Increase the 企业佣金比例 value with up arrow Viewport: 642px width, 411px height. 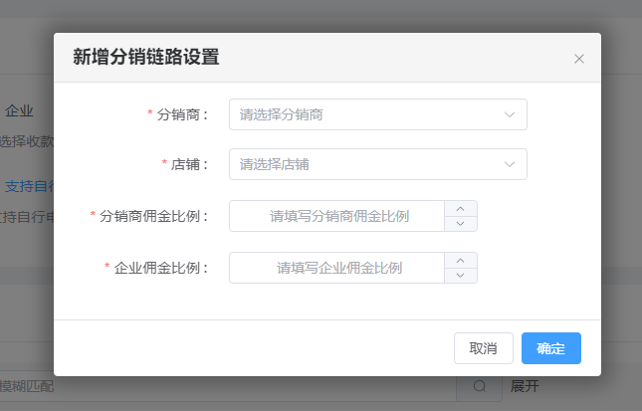tap(461, 261)
